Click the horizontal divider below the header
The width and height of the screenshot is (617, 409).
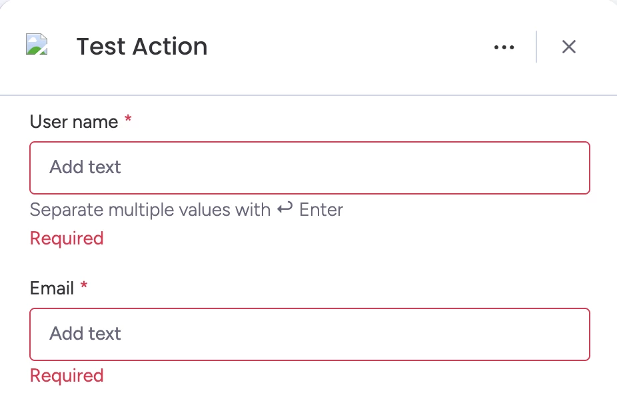(308, 95)
